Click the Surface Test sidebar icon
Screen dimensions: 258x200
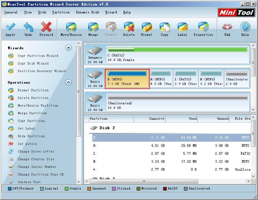pyautogui.click(x=11, y=182)
